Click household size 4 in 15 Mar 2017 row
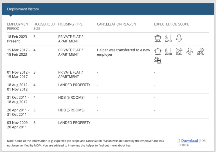Viewport: 216px width, 152px height. 34,50
